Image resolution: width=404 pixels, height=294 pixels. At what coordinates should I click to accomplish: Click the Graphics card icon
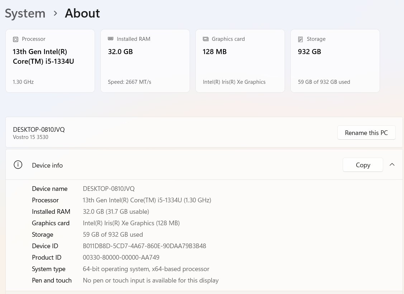(x=206, y=39)
